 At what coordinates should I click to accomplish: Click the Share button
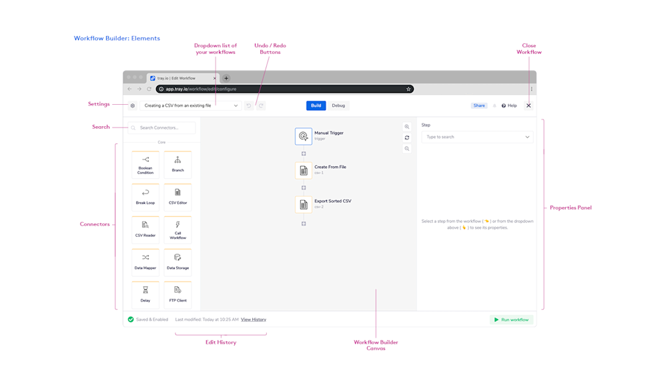coord(478,105)
